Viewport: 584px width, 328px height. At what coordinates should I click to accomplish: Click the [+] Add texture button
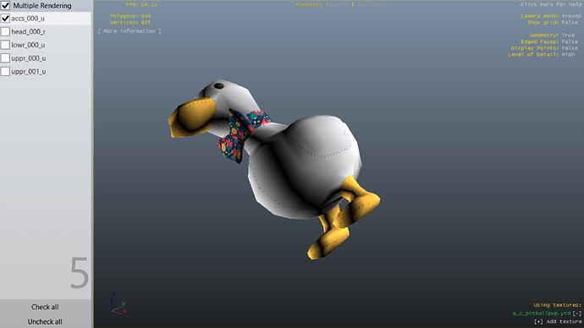pos(558,322)
